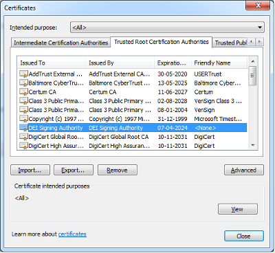Click certificate icon for DigiCert Global Root row
The width and height of the screenshot is (275, 253).
coord(23,137)
